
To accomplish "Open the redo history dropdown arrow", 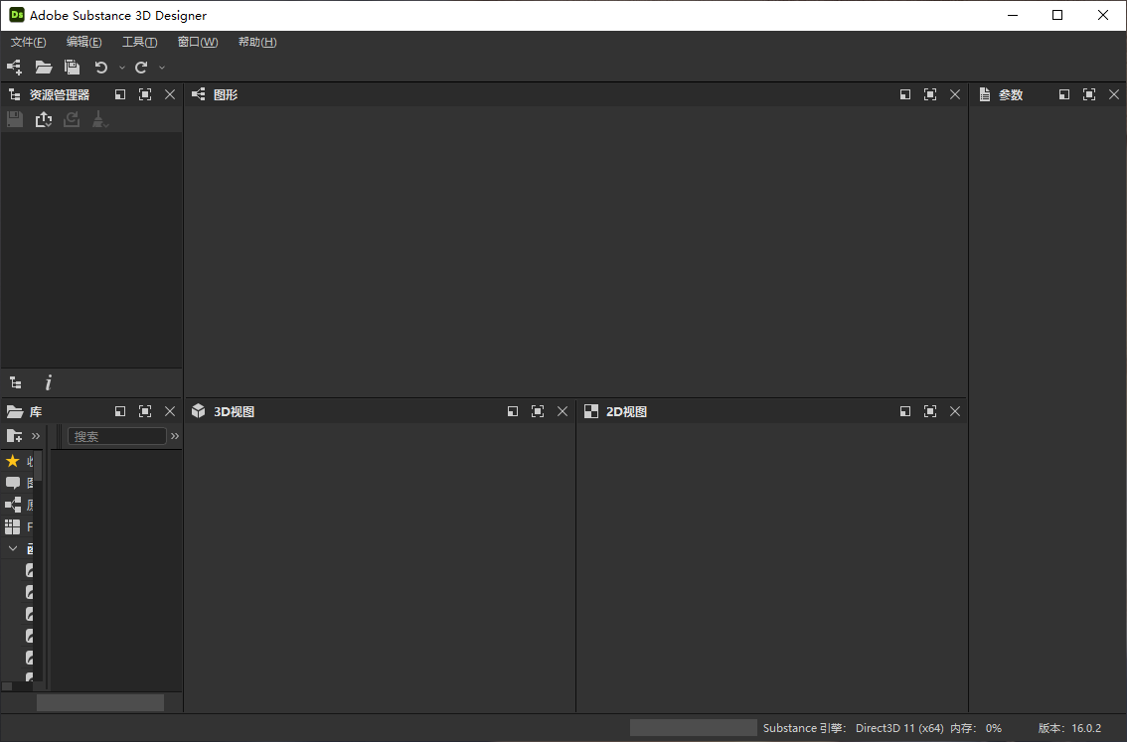I will point(162,68).
